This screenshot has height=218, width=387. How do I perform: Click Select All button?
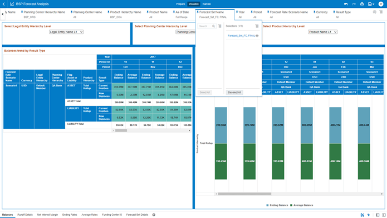[x=204, y=93]
